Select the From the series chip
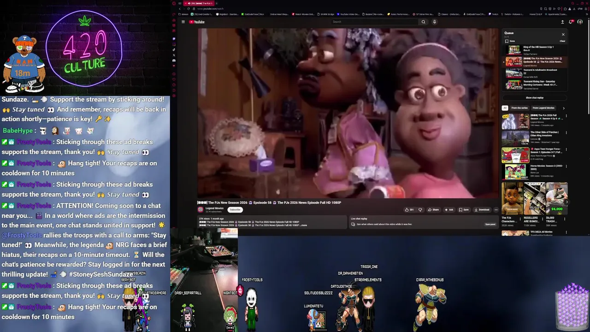 pyautogui.click(x=519, y=108)
